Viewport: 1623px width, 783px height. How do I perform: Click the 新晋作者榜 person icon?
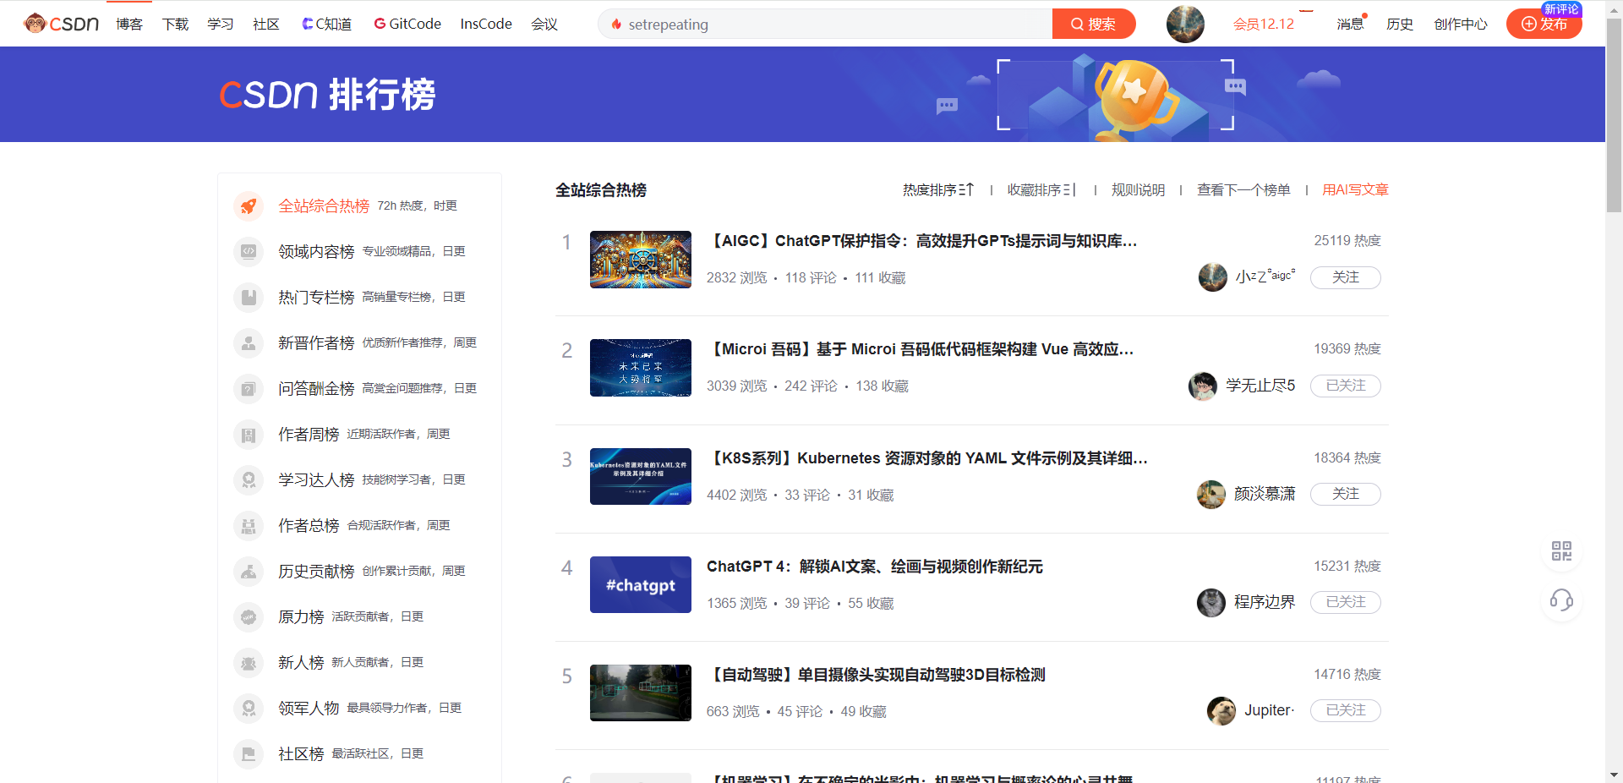coord(249,342)
